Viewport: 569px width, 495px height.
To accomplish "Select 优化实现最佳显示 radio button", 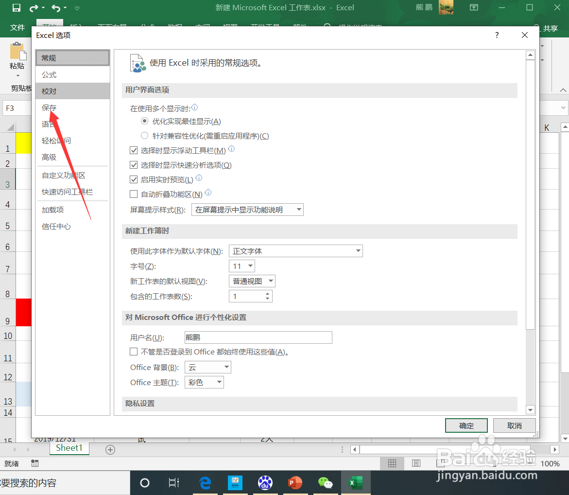I will click(x=144, y=121).
